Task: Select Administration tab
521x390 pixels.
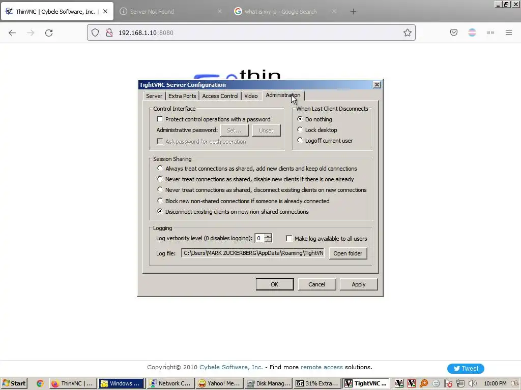Action: (283, 95)
